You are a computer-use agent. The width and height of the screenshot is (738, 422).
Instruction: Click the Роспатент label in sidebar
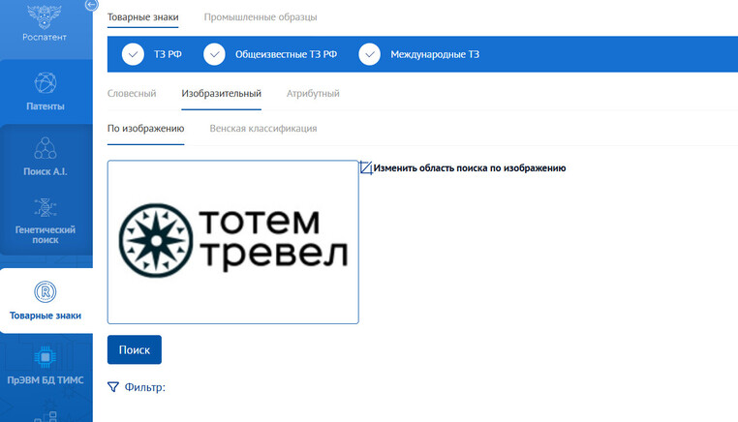[45, 37]
